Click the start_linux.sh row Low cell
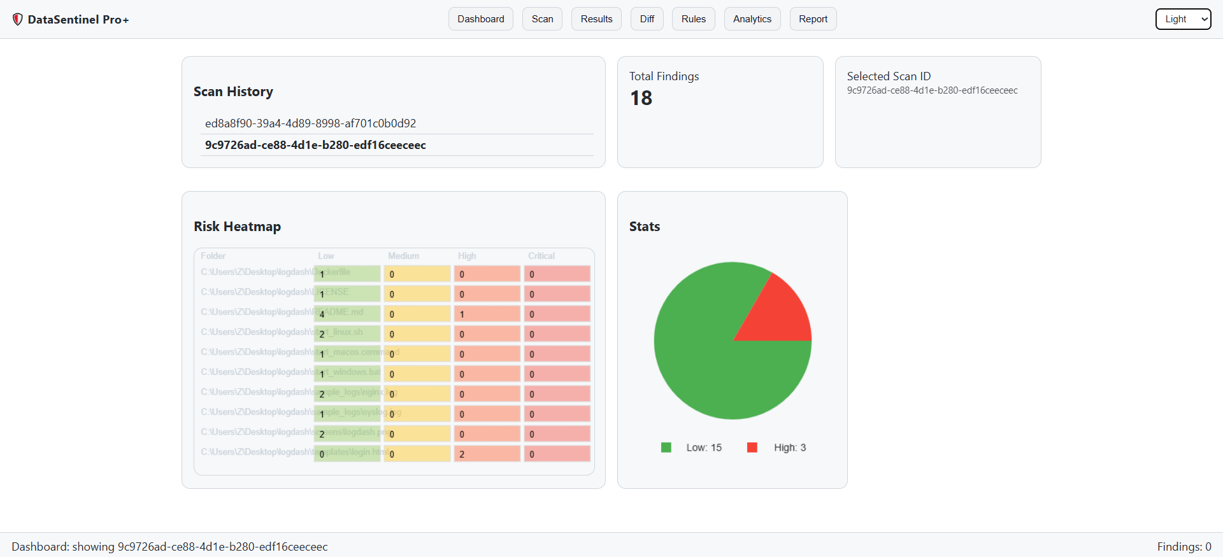The height and width of the screenshot is (557, 1223). [347, 334]
